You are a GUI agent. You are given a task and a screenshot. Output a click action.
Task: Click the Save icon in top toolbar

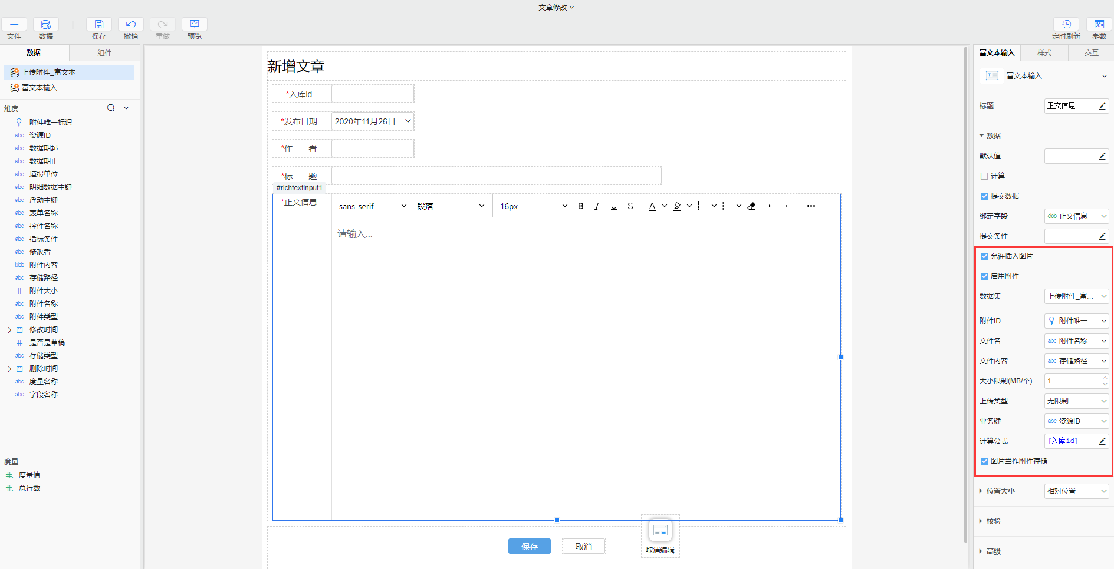coord(99,25)
